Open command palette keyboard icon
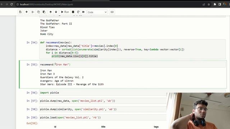 112,12
